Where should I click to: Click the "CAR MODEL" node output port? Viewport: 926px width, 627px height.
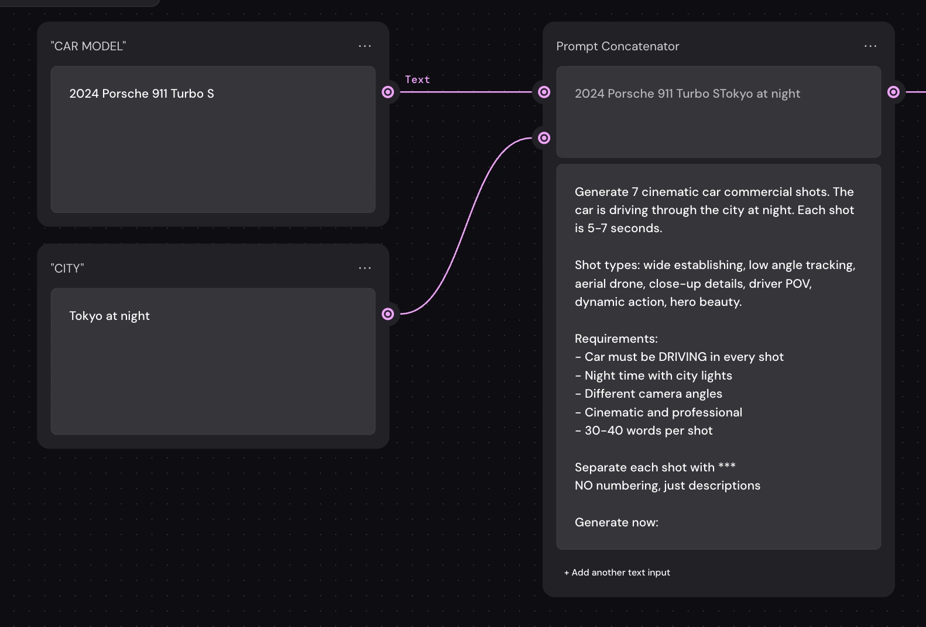tap(388, 92)
